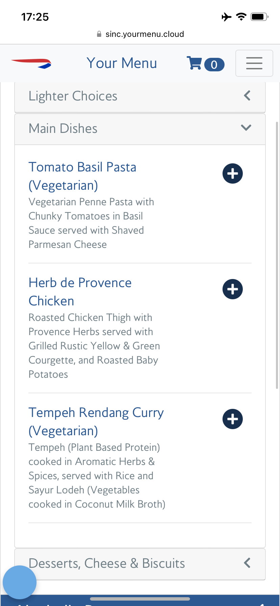Tap the blue floating circle button
Viewport: 280px width, 606px height.
pos(20,582)
